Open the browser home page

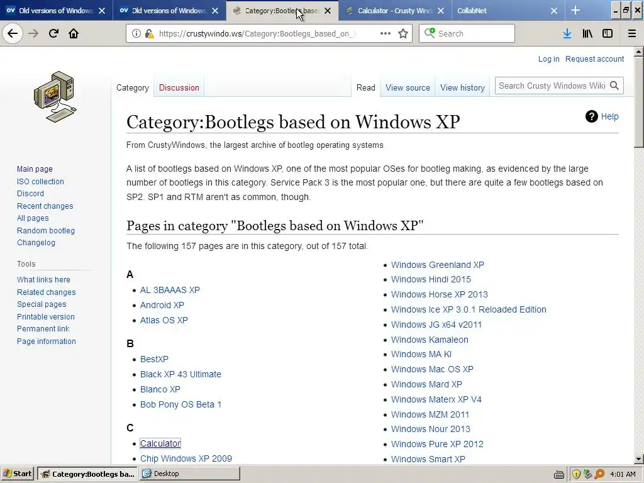[x=74, y=33]
